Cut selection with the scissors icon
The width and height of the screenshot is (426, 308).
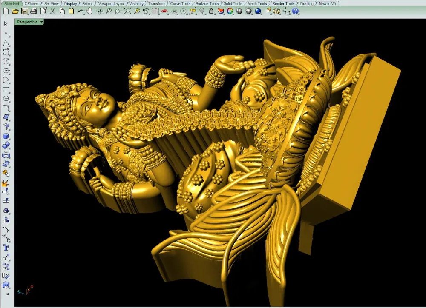pyautogui.click(x=53, y=11)
